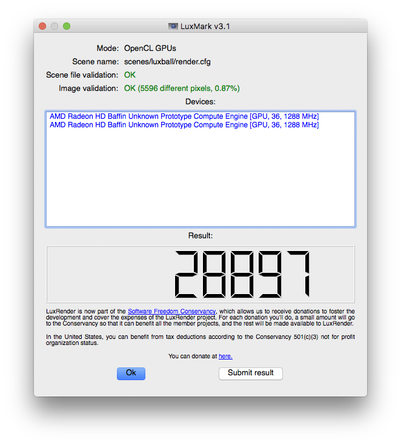Image resolution: width=401 pixels, height=445 pixels.
Task: Click the OpenCL GPUs mode value
Action: coord(150,49)
